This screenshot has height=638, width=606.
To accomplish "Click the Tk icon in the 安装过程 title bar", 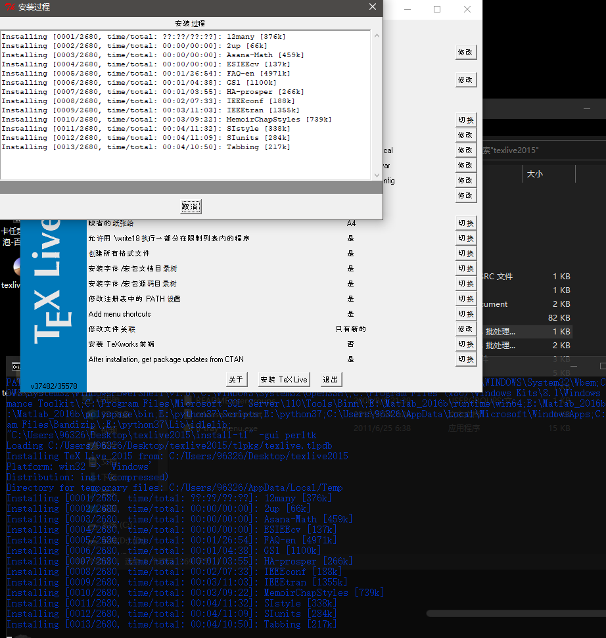I will [10, 7].
